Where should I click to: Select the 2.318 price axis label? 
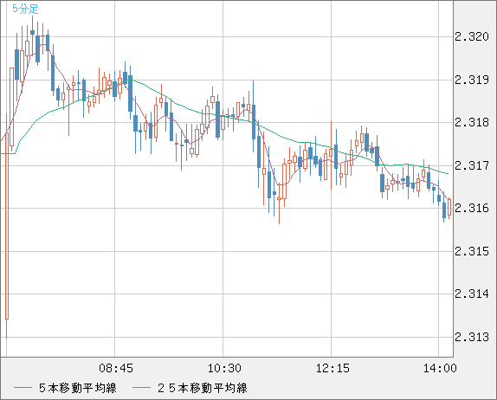(472, 122)
